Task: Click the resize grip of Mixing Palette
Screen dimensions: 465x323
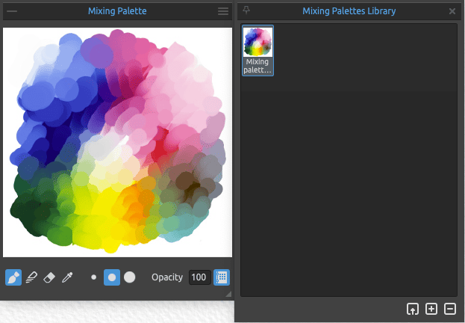Action: click(x=228, y=294)
